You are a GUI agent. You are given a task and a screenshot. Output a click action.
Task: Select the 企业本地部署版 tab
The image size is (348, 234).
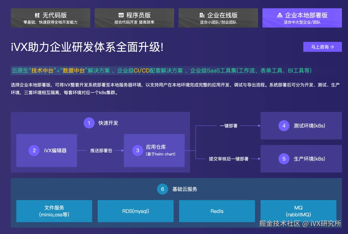[x=302, y=18]
